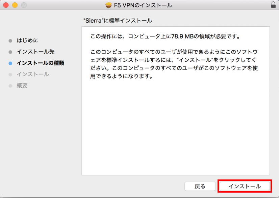Click the lock icon in title bar
Screen dimensions: 279x198
pos(273,5)
